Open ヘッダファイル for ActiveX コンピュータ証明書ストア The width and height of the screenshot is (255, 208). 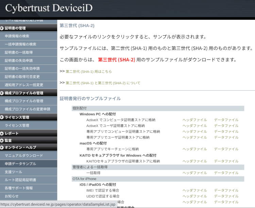195,120
